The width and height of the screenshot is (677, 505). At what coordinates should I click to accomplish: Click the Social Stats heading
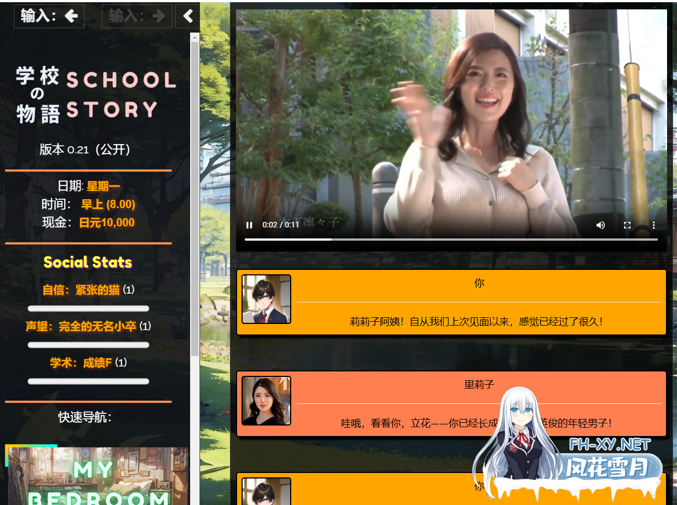88,262
